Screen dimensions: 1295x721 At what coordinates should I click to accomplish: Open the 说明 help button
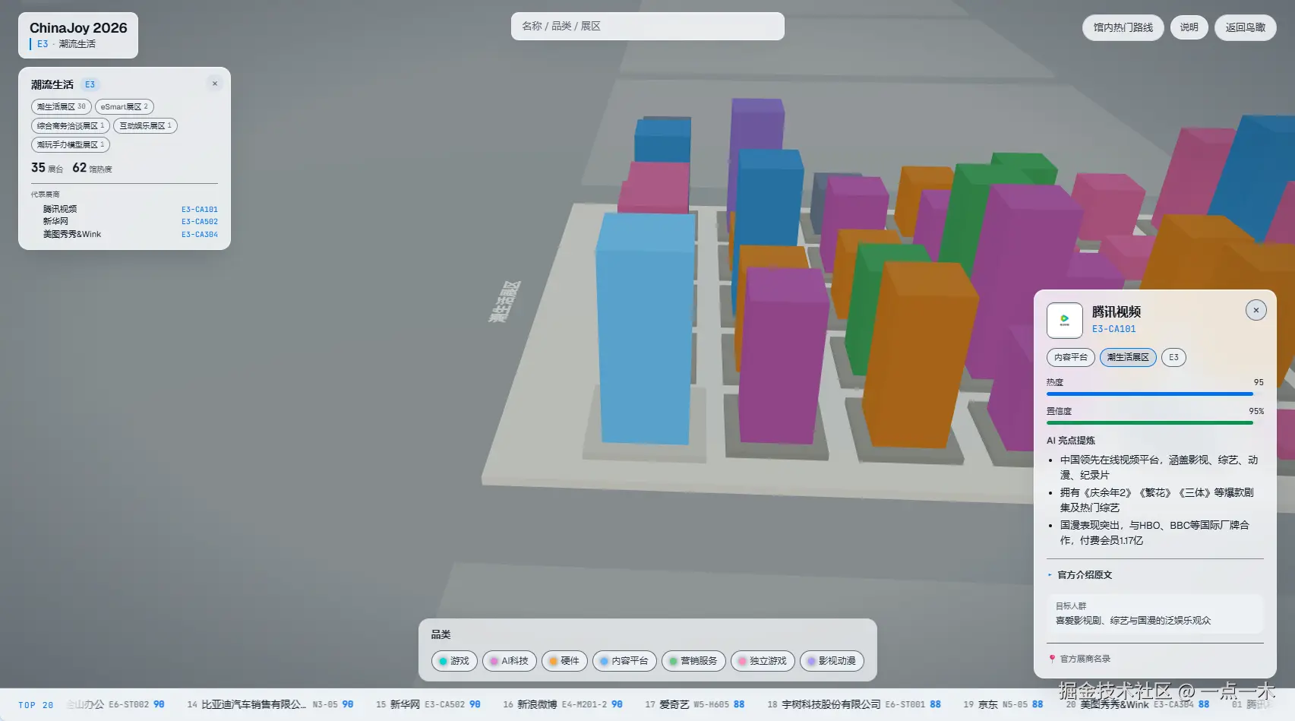pos(1189,27)
